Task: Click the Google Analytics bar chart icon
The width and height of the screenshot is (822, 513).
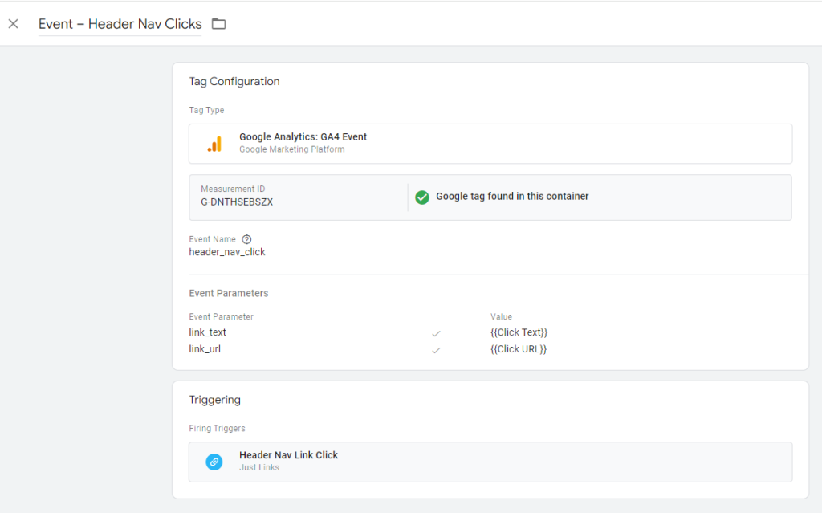Action: coord(214,144)
